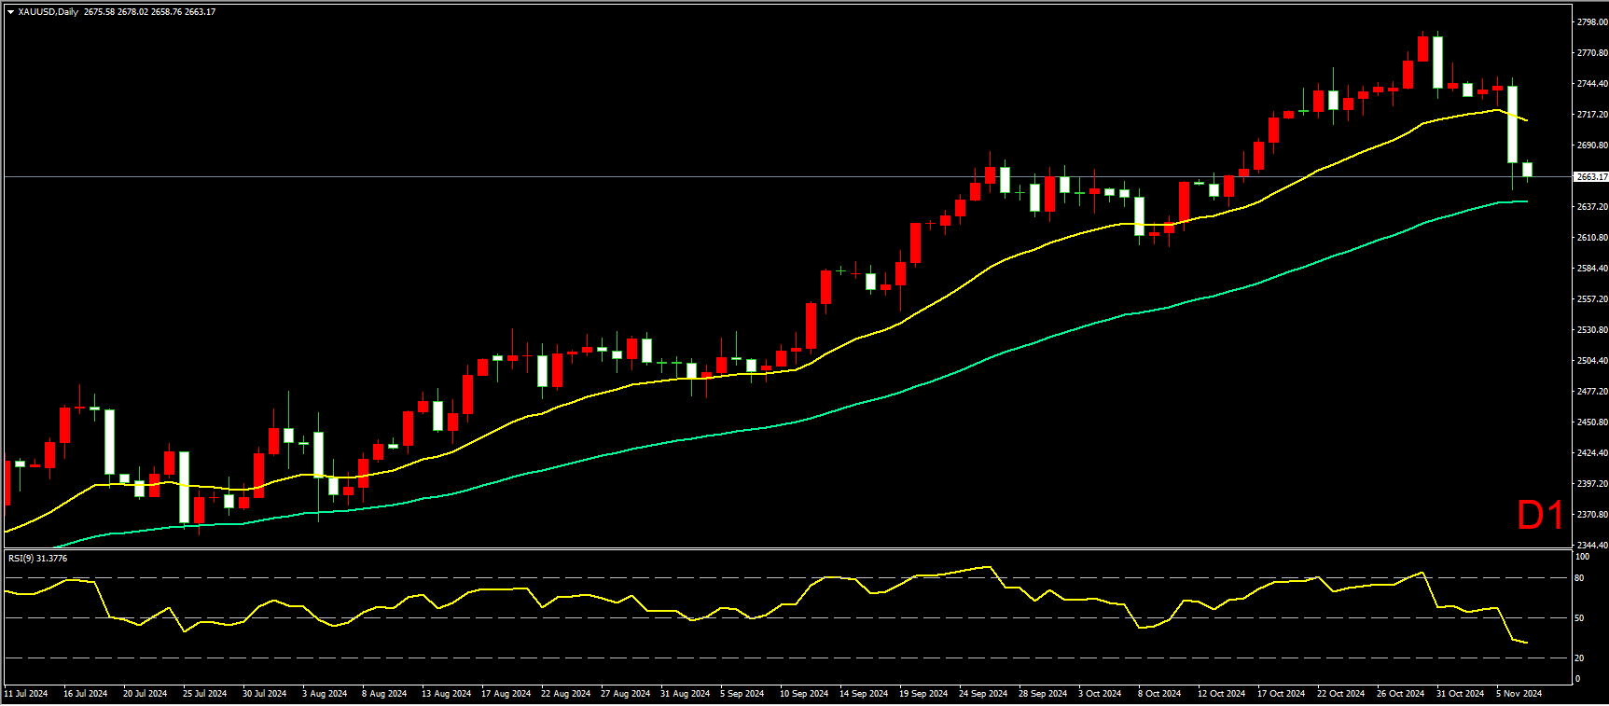The height and width of the screenshot is (706, 1609).
Task: Click the 3 Oct 2024 date label
Action: [1101, 694]
